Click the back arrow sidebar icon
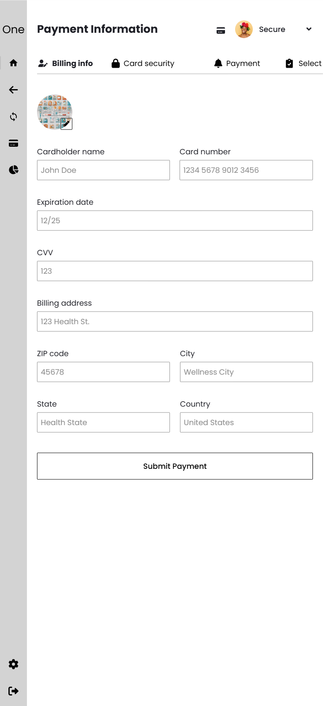The height and width of the screenshot is (706, 323). pos(13,90)
